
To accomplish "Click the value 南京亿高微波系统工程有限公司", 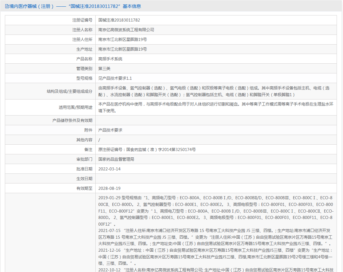I will click(x=126, y=30).
